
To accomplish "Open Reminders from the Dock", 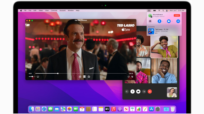I will tap(95, 109).
